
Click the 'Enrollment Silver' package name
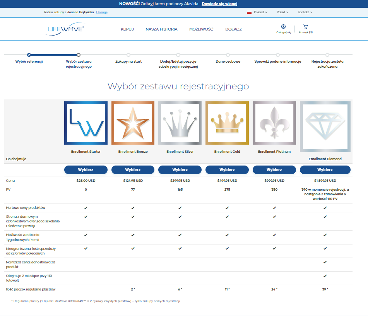[x=180, y=152]
